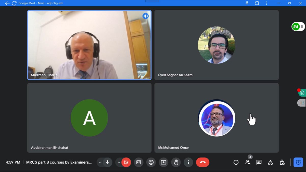Click the name label Syed Saghar Ali Kazmi
Screen dimensions: 306x172
click(176, 75)
